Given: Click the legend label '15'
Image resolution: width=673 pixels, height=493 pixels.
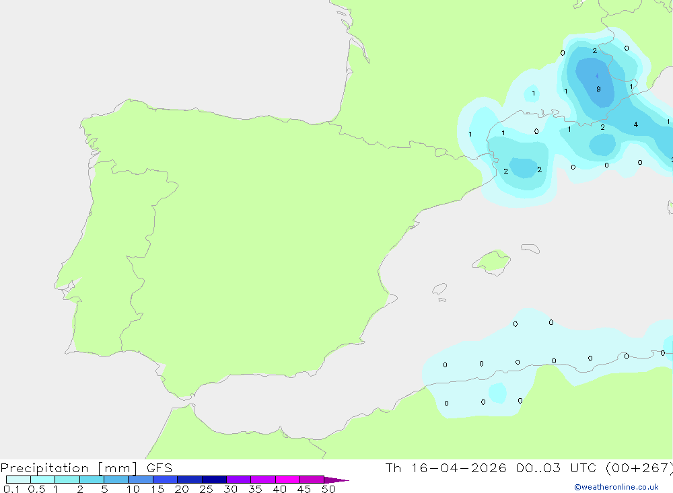Looking at the screenshot, I should click(x=157, y=489).
